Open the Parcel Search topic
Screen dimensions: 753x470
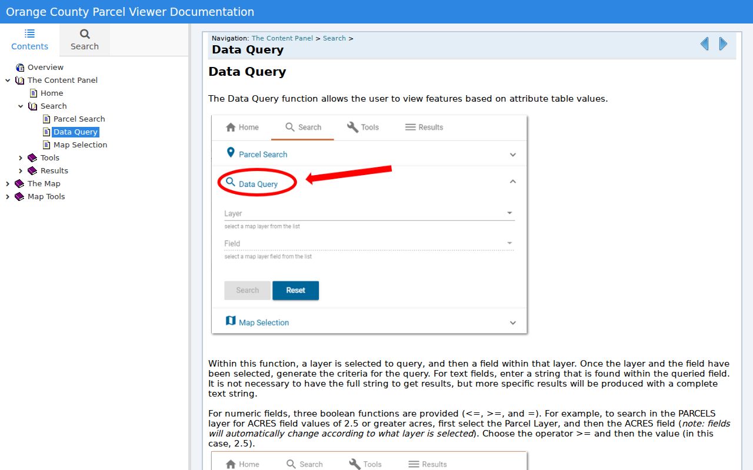click(79, 119)
